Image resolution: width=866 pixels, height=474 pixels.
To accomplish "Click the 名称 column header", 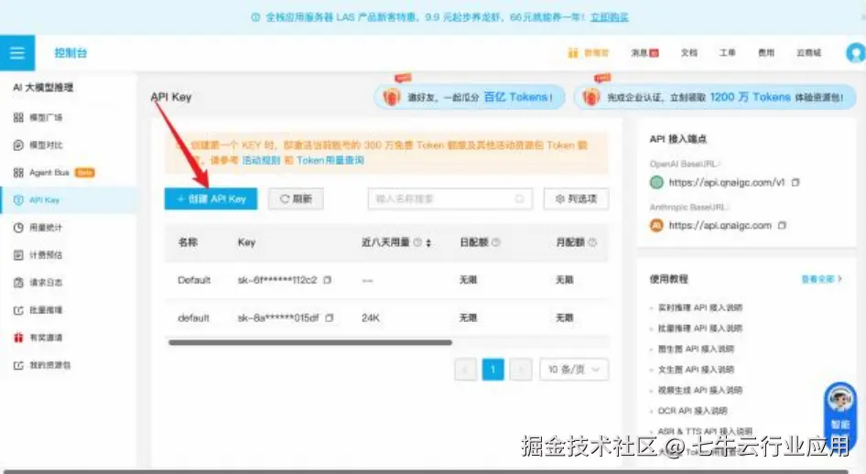I will pyautogui.click(x=188, y=242).
